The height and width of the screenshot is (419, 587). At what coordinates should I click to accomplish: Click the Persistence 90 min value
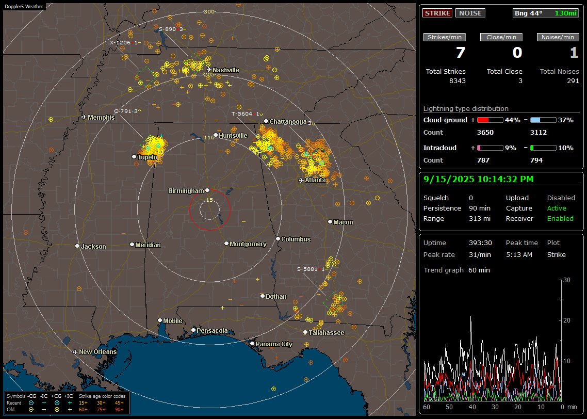pos(480,208)
